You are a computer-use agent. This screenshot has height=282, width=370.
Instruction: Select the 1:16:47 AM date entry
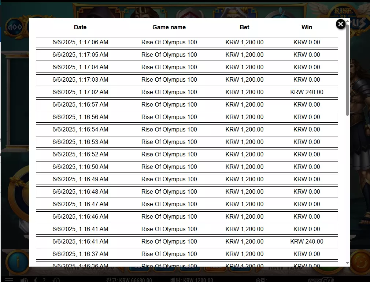click(x=80, y=204)
